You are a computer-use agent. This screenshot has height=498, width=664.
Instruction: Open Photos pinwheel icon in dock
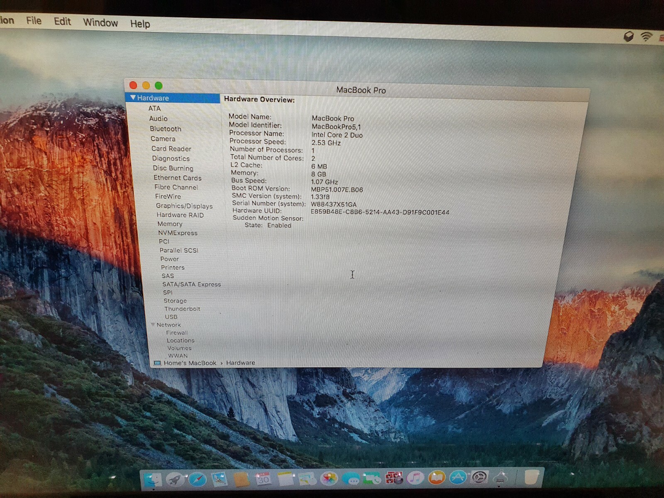[329, 478]
